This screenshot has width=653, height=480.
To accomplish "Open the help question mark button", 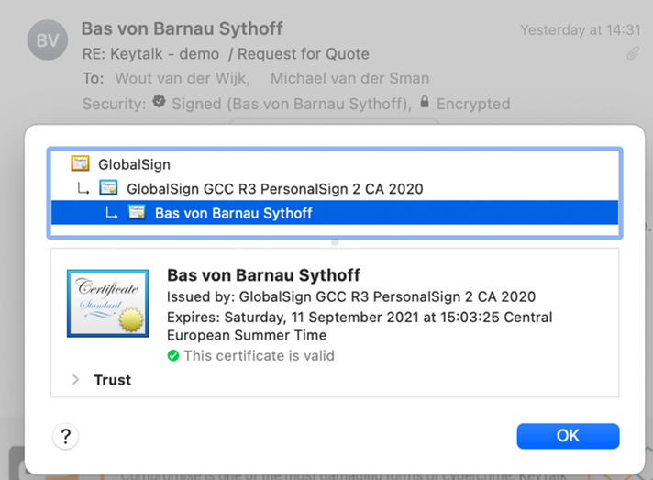I will [65, 436].
